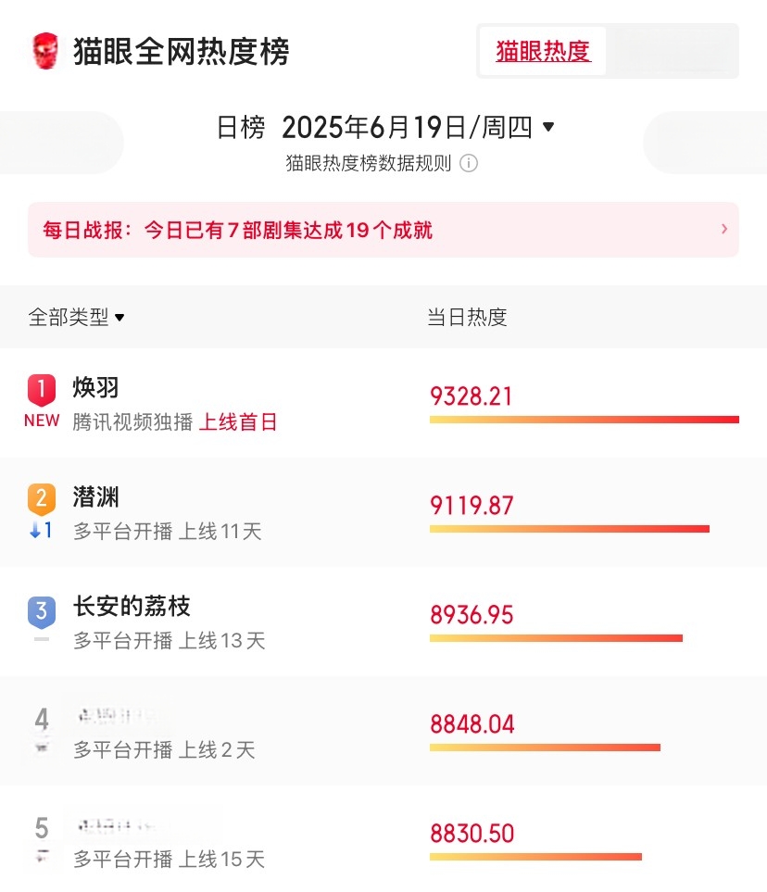Click the red rank 1 badge

click(x=42, y=390)
